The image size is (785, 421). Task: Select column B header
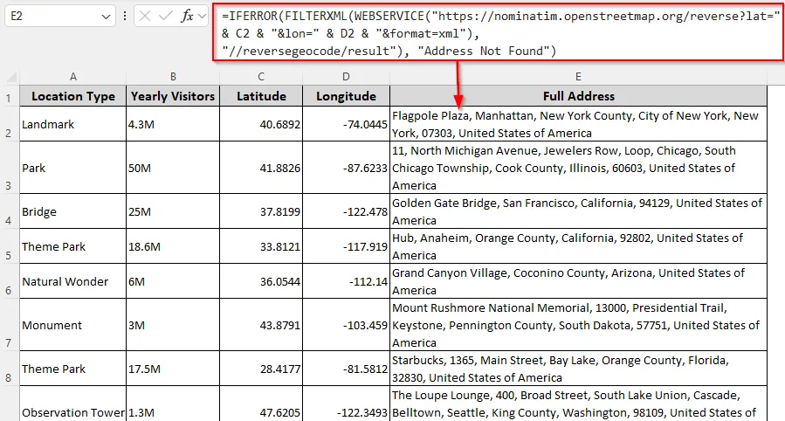coord(173,77)
